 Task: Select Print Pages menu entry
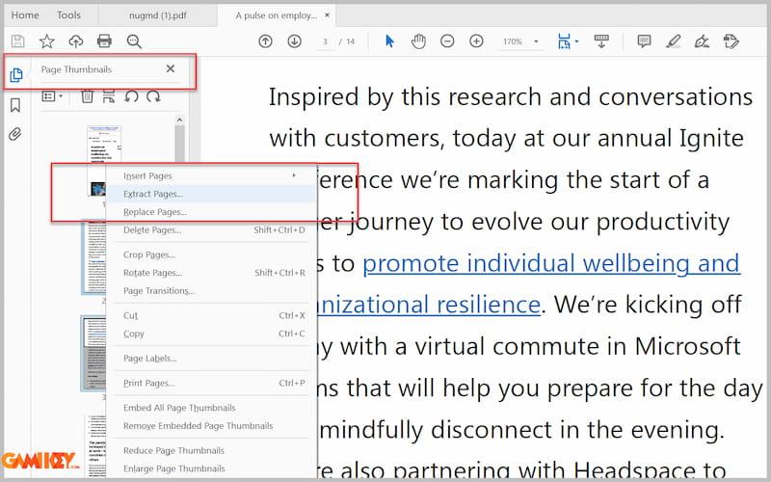click(x=211, y=383)
